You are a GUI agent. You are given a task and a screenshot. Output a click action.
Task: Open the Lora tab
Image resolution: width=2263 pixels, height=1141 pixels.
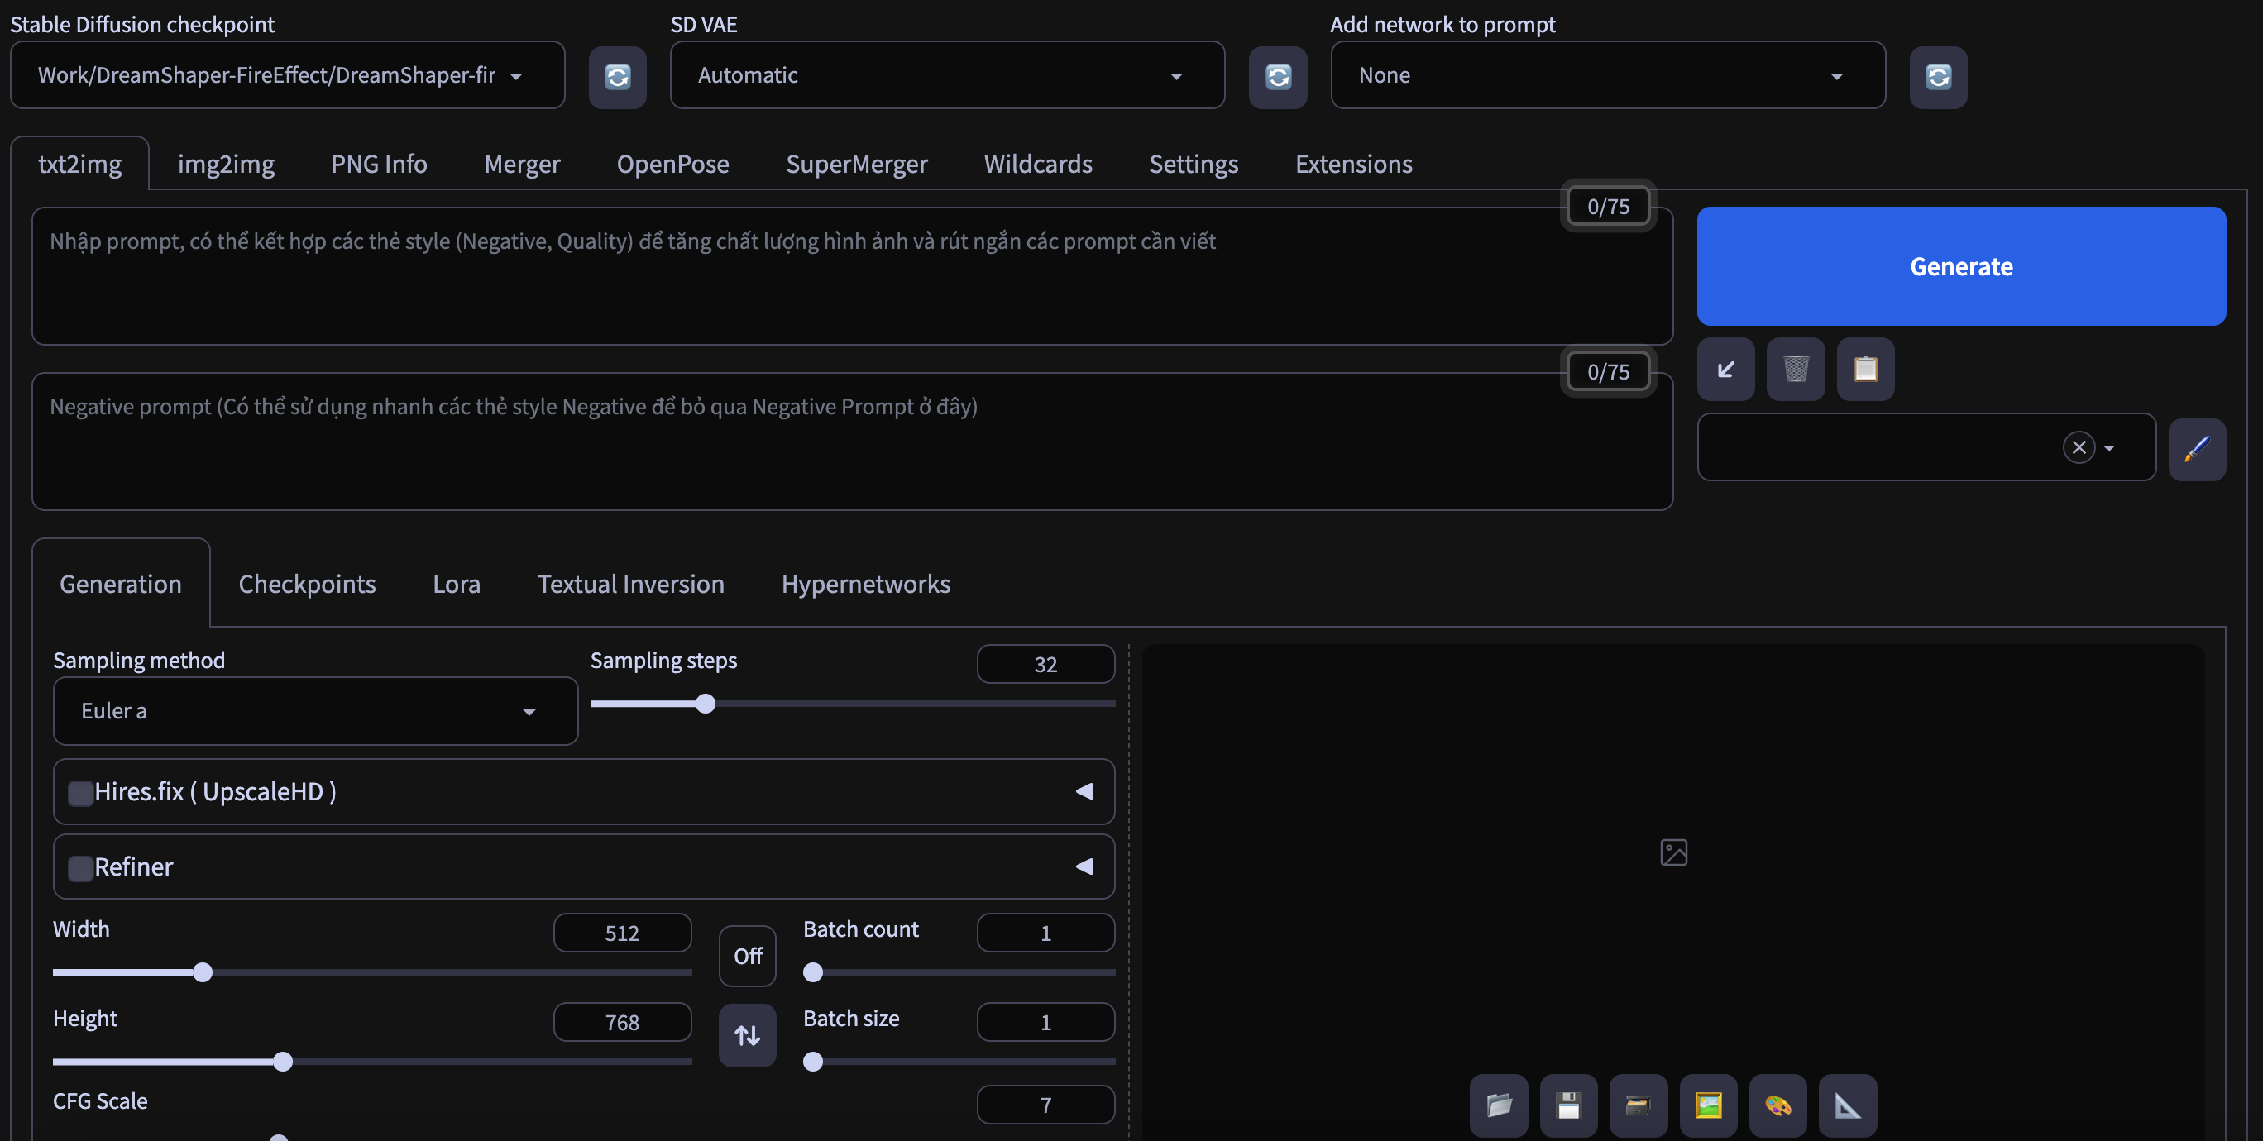click(456, 584)
